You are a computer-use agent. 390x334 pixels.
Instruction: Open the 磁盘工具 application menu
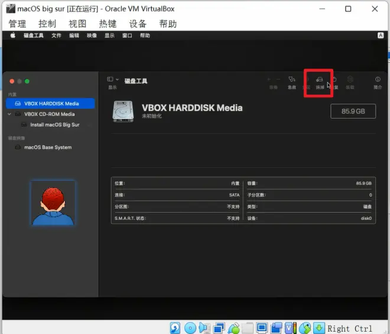[34, 35]
